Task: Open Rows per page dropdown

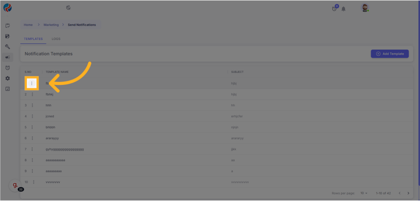Action: (364, 193)
